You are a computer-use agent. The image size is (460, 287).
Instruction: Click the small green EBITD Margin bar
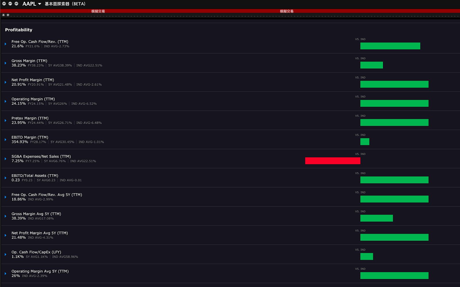click(x=365, y=141)
